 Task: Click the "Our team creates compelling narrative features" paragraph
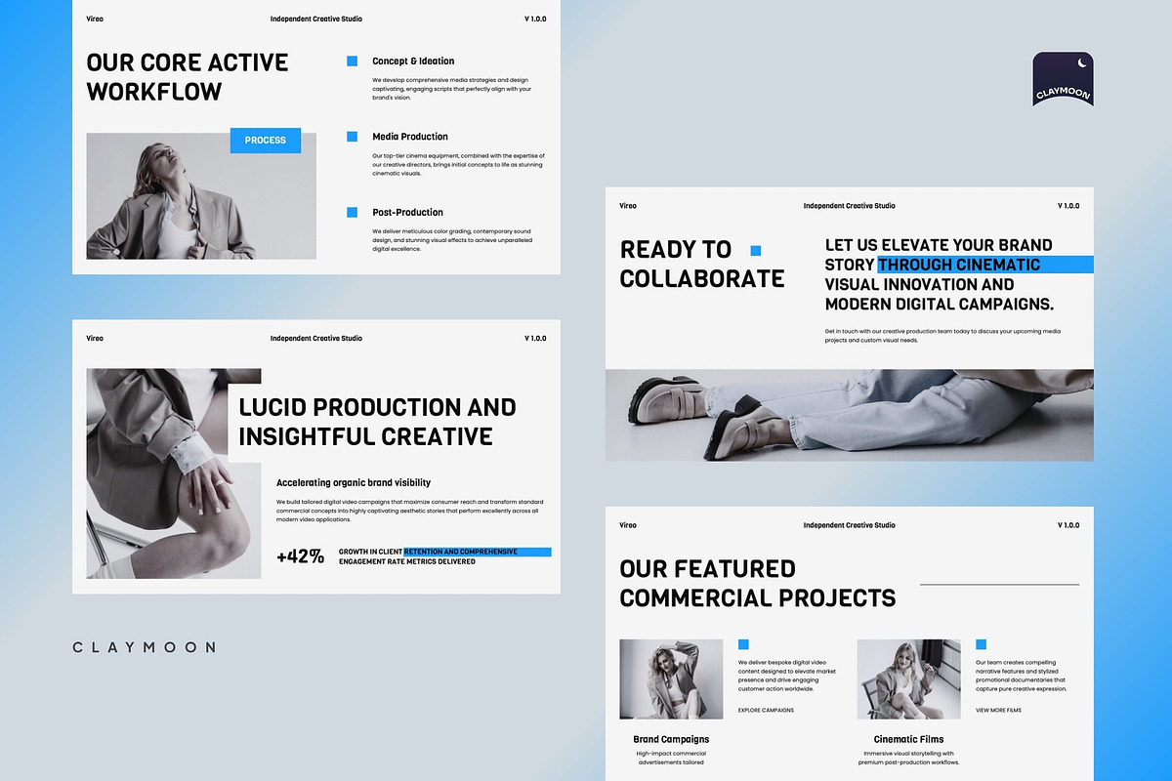(1022, 676)
